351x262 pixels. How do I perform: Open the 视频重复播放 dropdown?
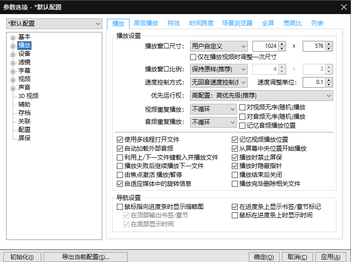[214, 109]
